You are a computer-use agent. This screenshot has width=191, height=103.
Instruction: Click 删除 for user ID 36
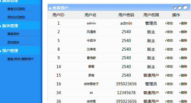click(183, 101)
